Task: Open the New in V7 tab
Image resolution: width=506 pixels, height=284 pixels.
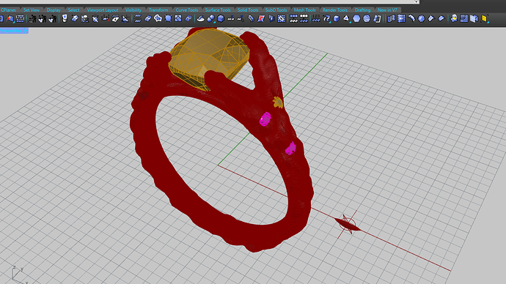Action: pyautogui.click(x=387, y=10)
